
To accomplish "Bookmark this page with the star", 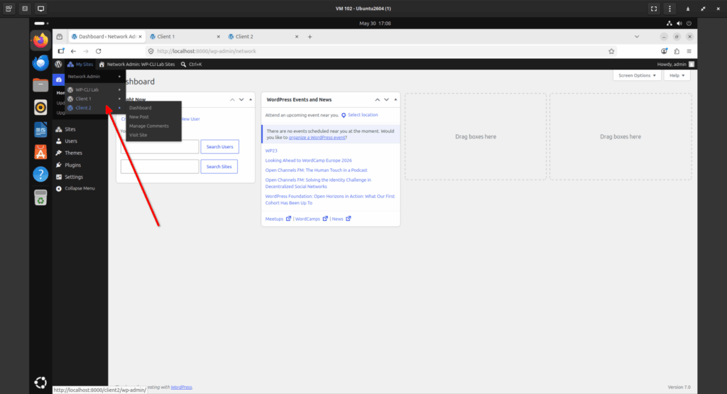I will click(x=611, y=51).
